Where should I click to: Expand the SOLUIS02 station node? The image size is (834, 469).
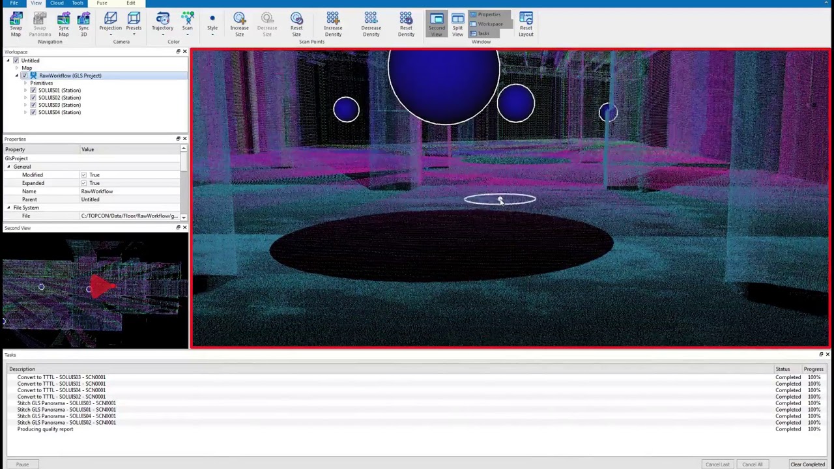(25, 98)
